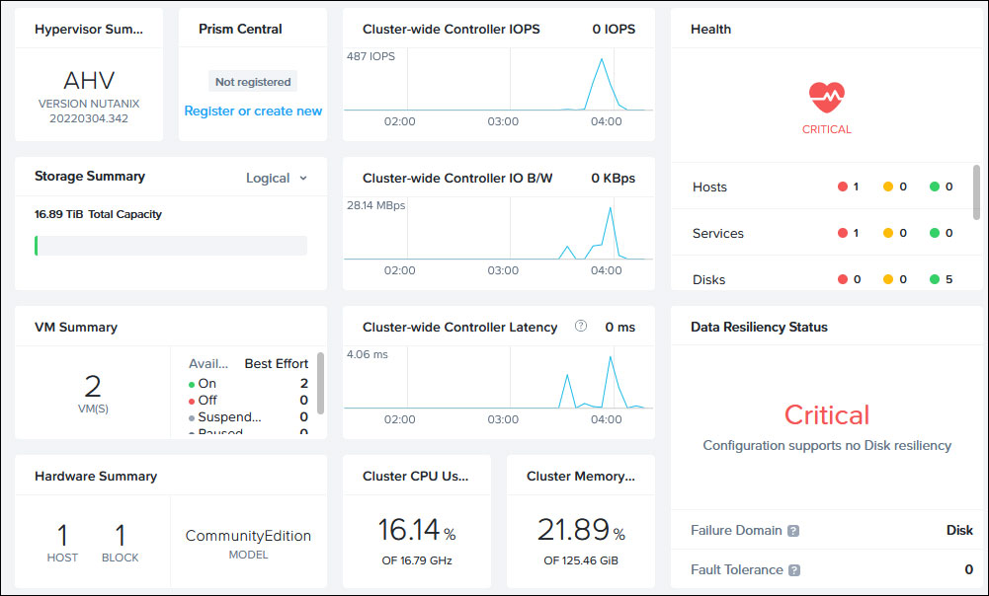Click the storage capacity usage bar
The image size is (989, 596).
click(x=171, y=246)
